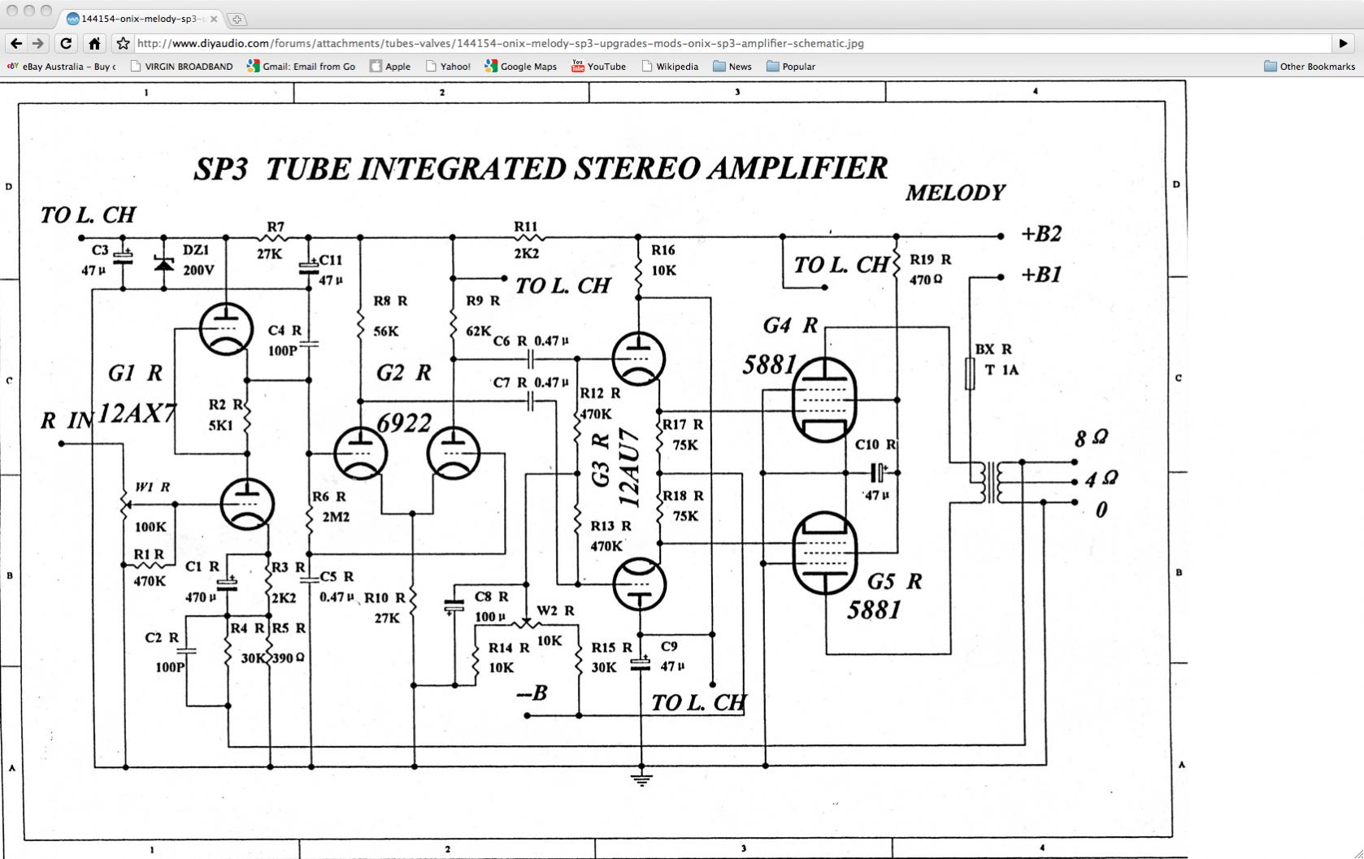Click the R11 2K2 resistor label

pyautogui.click(x=526, y=240)
